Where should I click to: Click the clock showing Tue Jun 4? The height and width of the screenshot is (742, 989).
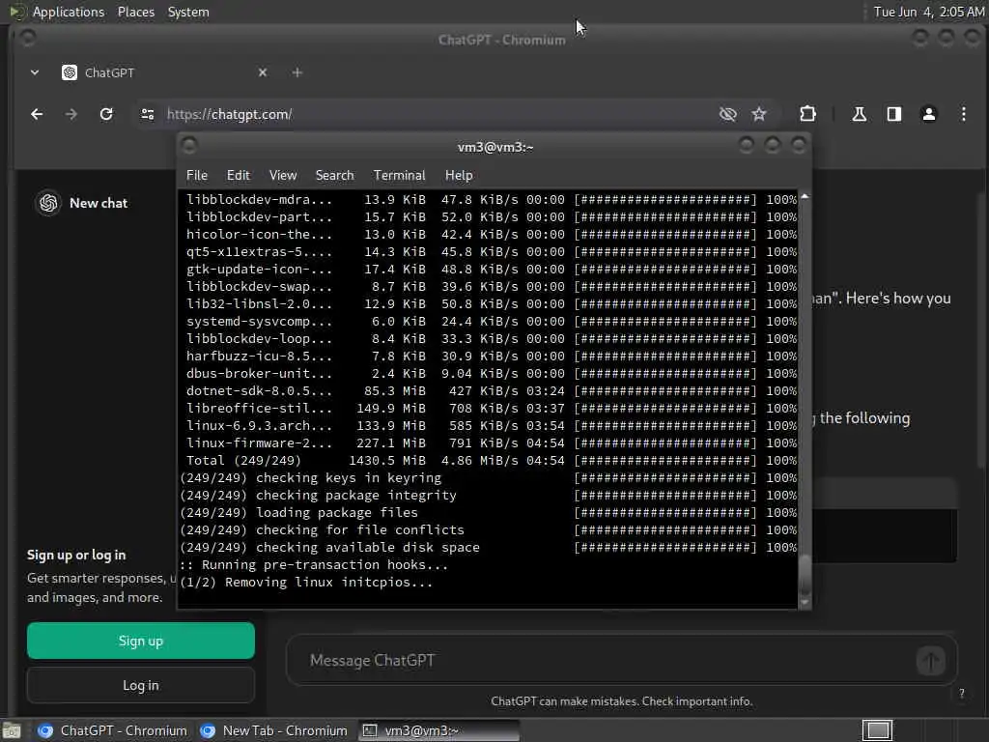pyautogui.click(x=928, y=12)
